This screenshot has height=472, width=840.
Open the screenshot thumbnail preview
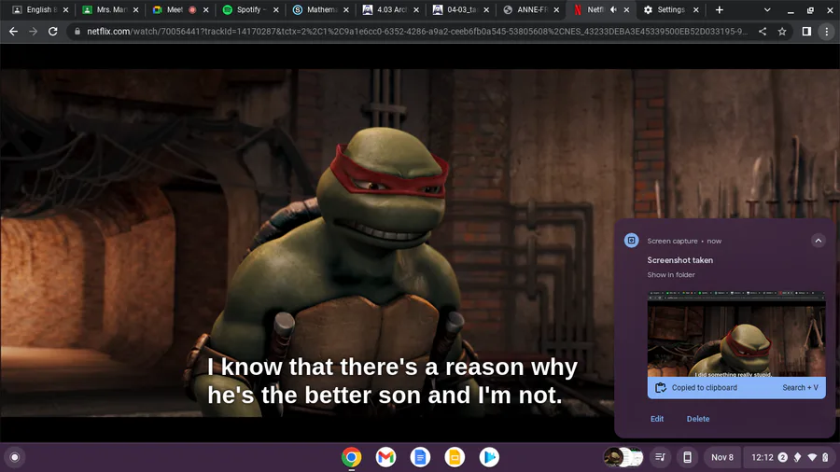736,334
